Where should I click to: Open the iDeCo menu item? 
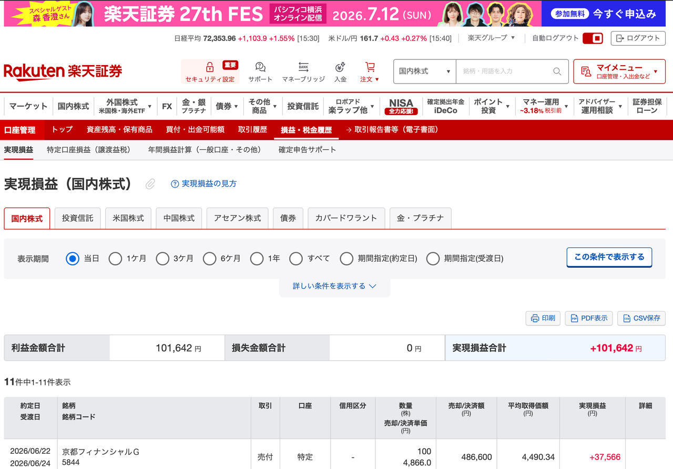[445, 106]
